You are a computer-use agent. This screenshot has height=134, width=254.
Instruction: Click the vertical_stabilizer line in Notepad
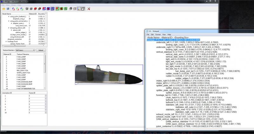tap(187, 52)
